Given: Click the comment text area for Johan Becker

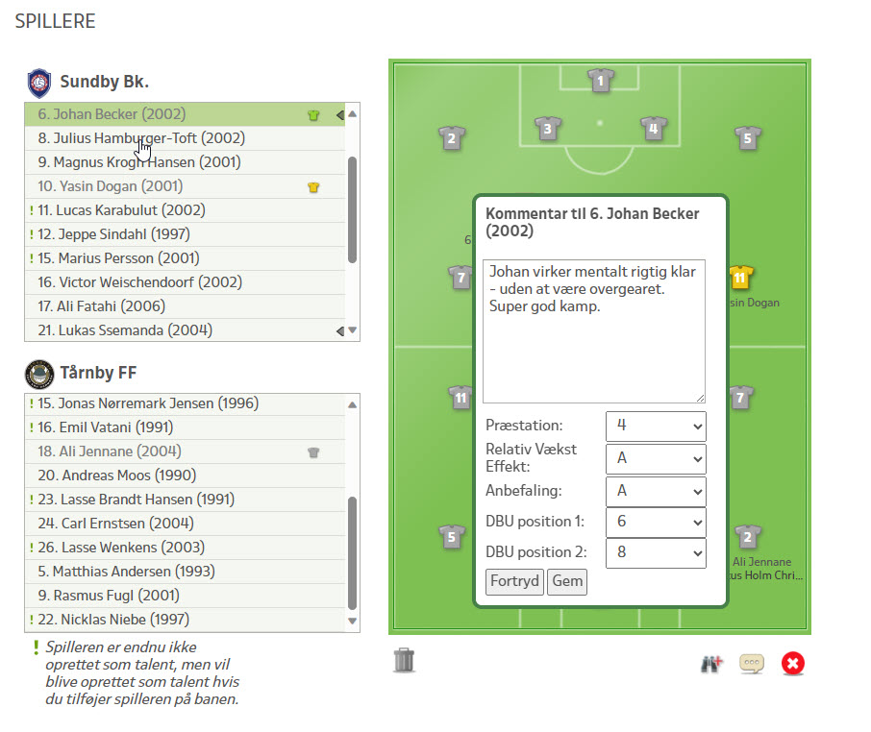Looking at the screenshot, I should click(593, 330).
